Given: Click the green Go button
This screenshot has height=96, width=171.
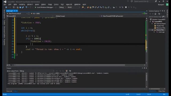Looking at the screenshot, I should (x=145, y=14).
